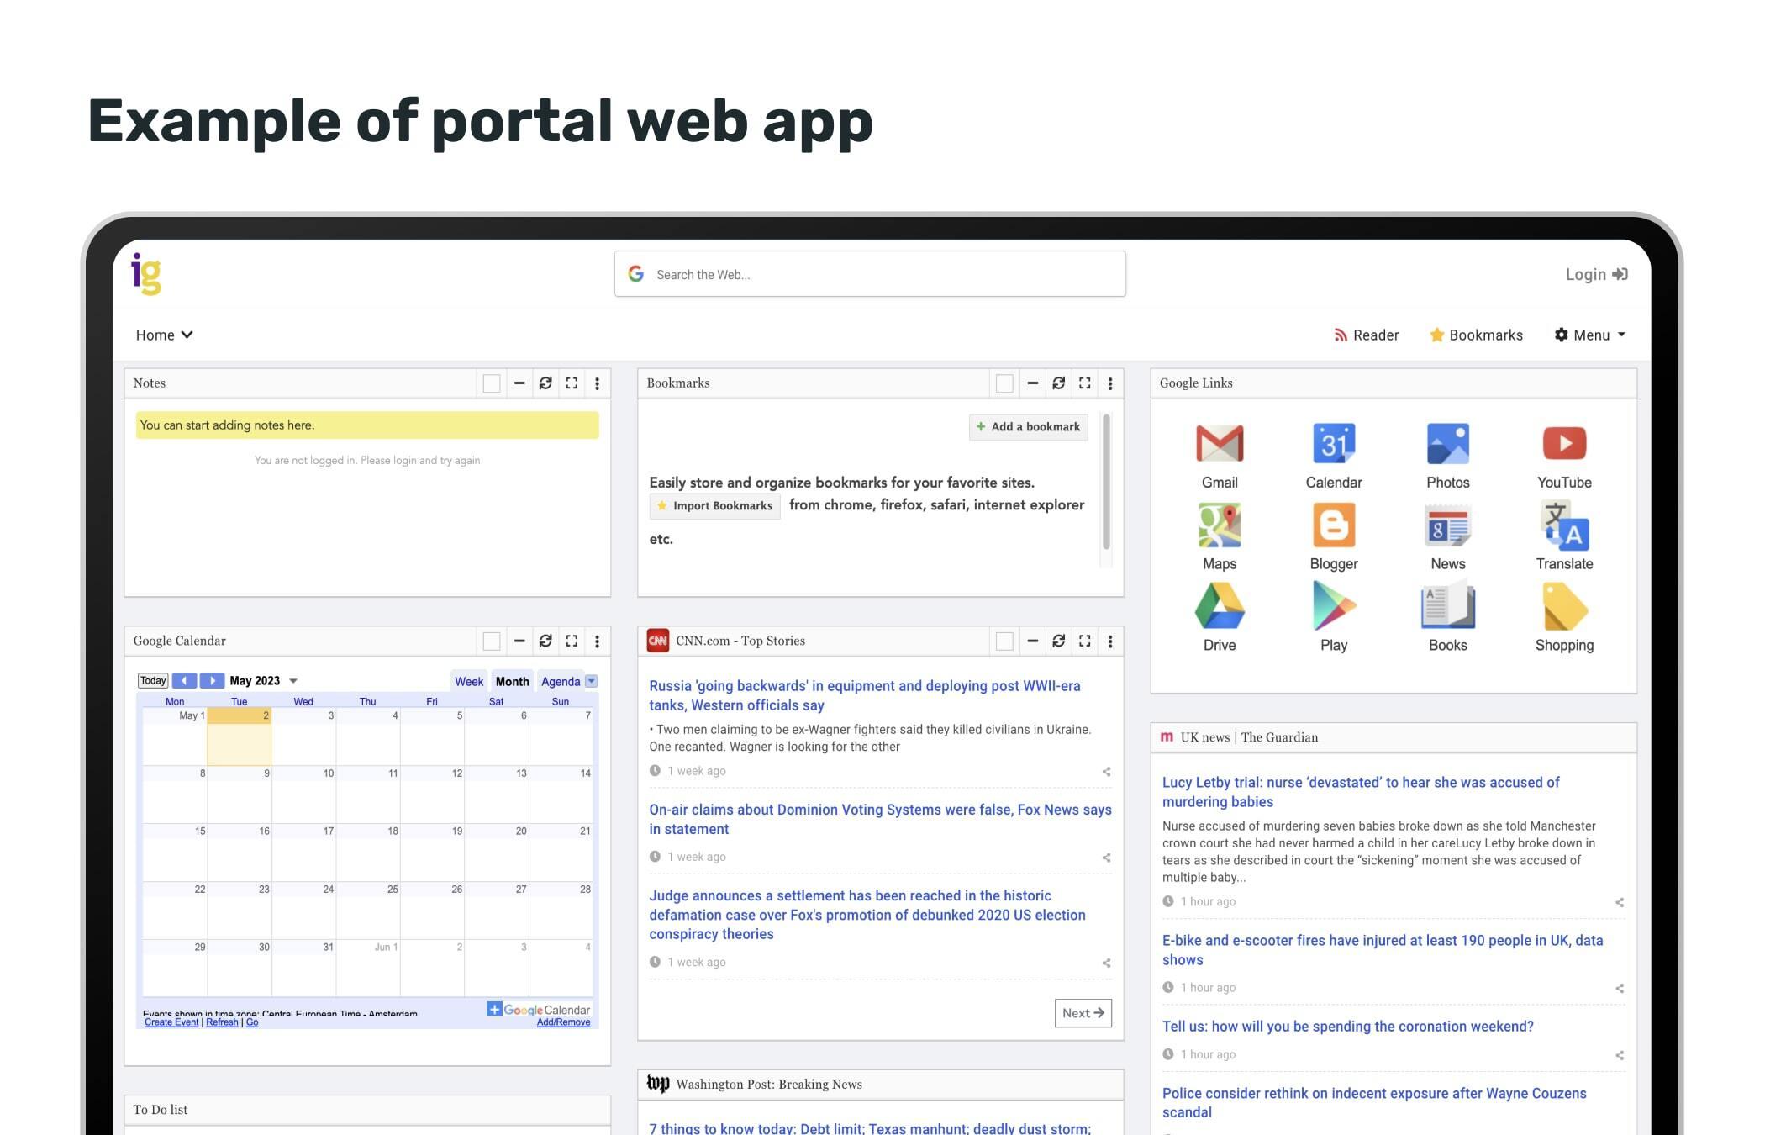Tick the Bookmarks widget checkbox

coord(1004,383)
